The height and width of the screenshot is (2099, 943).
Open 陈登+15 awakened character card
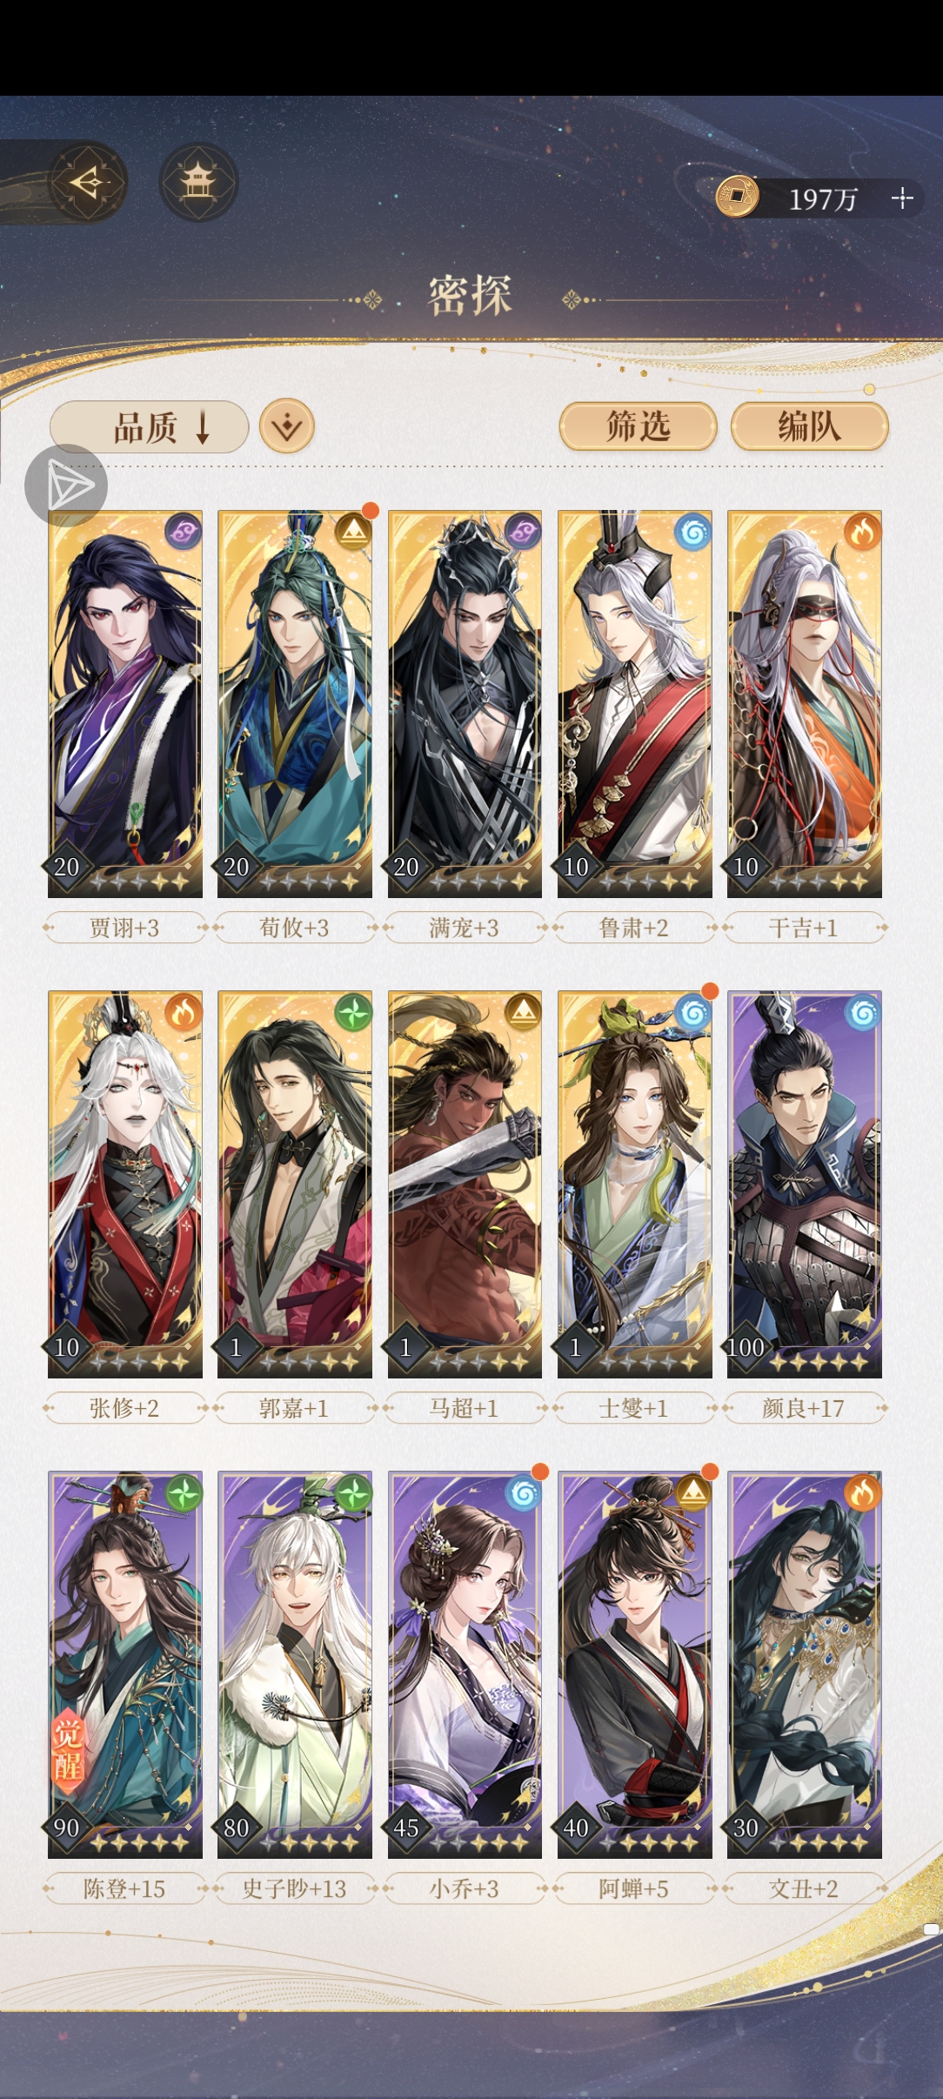point(125,1665)
